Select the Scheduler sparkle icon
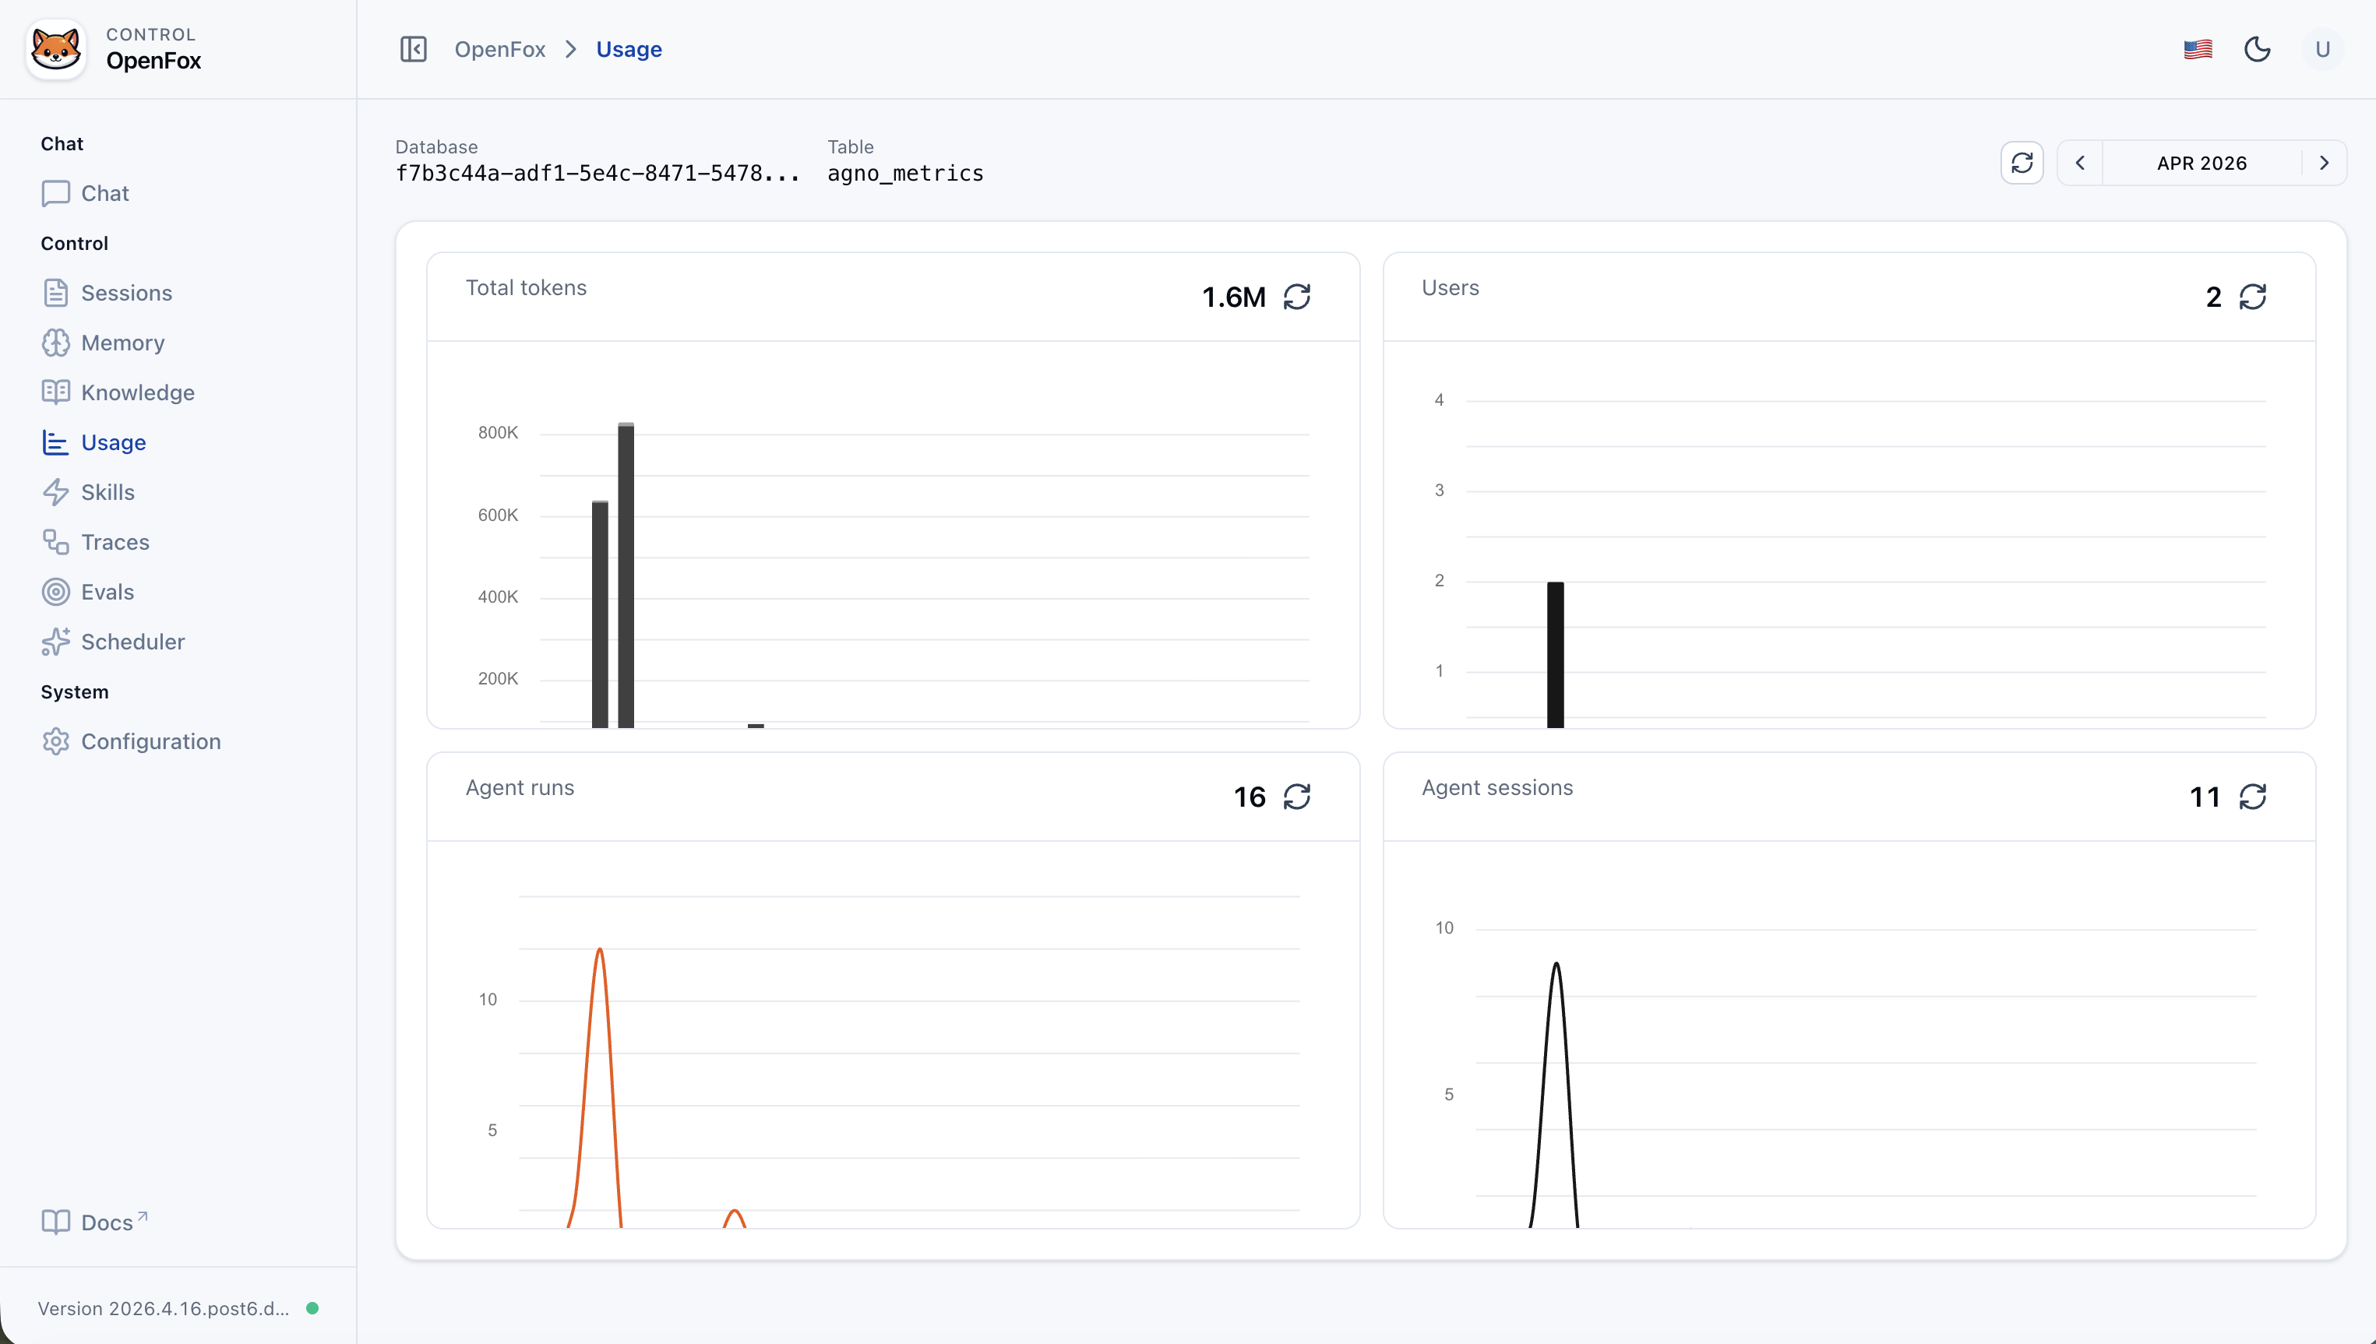 click(x=56, y=642)
